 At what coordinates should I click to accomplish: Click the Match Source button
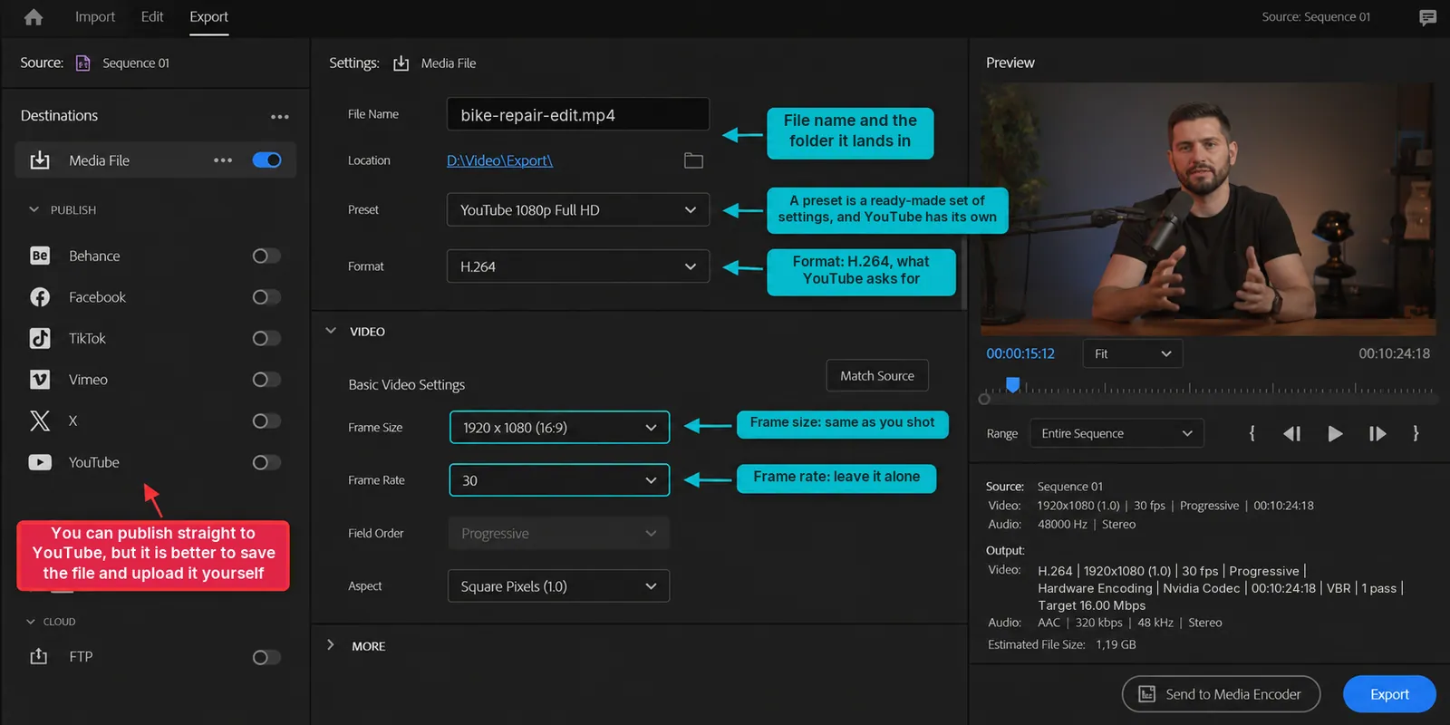877,375
